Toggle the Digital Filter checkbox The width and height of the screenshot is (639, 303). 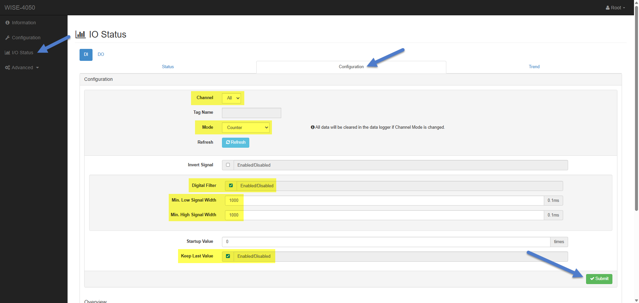tap(231, 186)
